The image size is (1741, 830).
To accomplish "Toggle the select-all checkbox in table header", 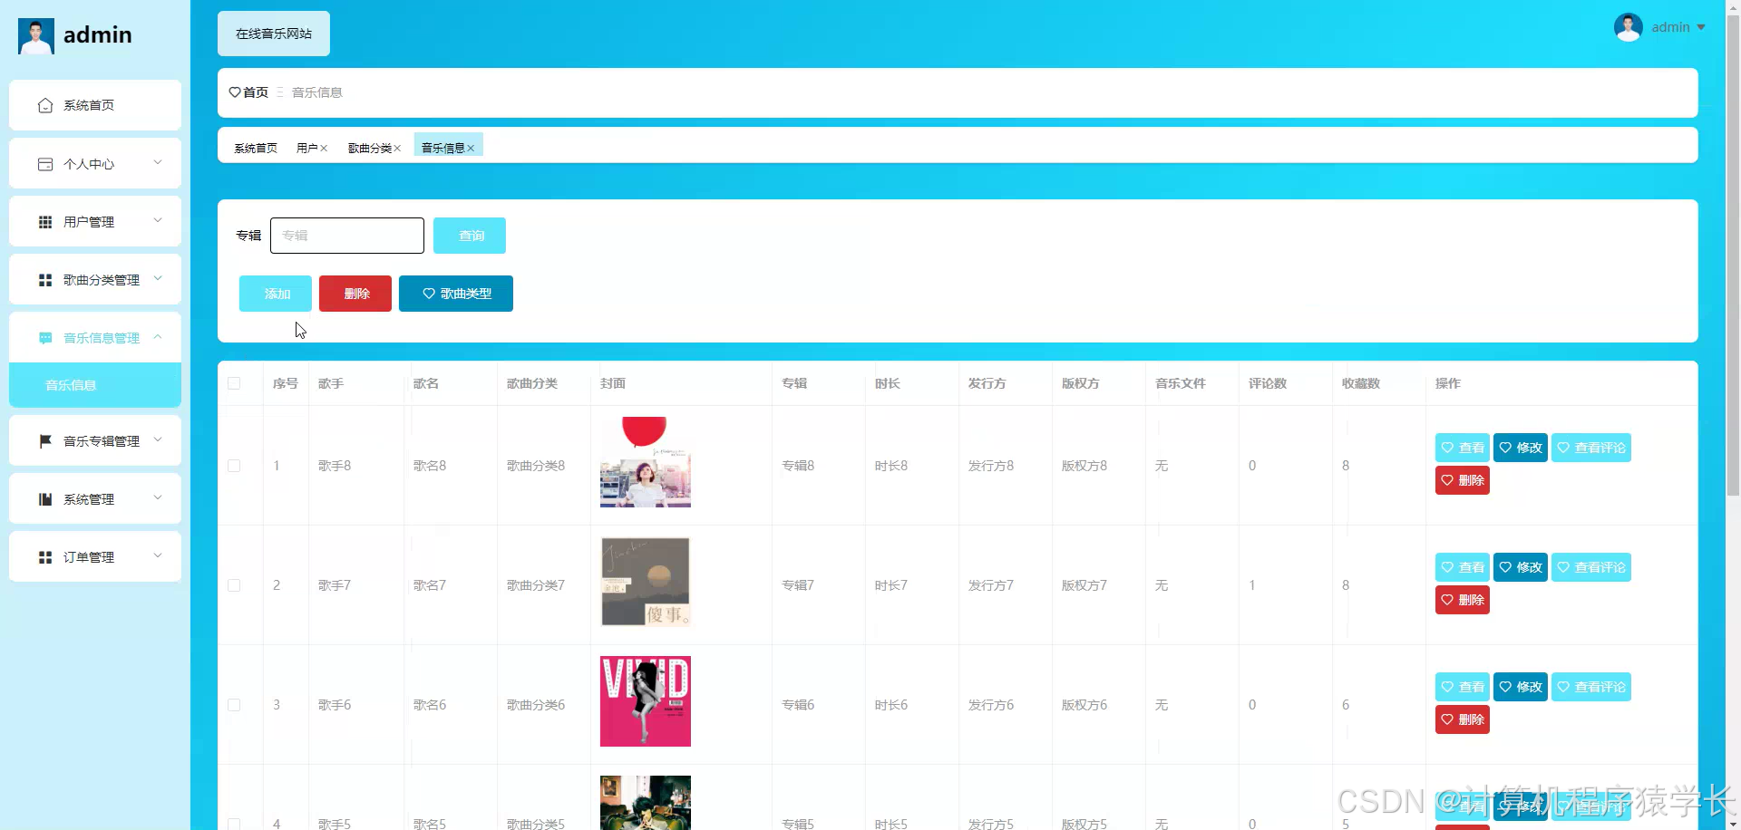I will click(x=234, y=383).
